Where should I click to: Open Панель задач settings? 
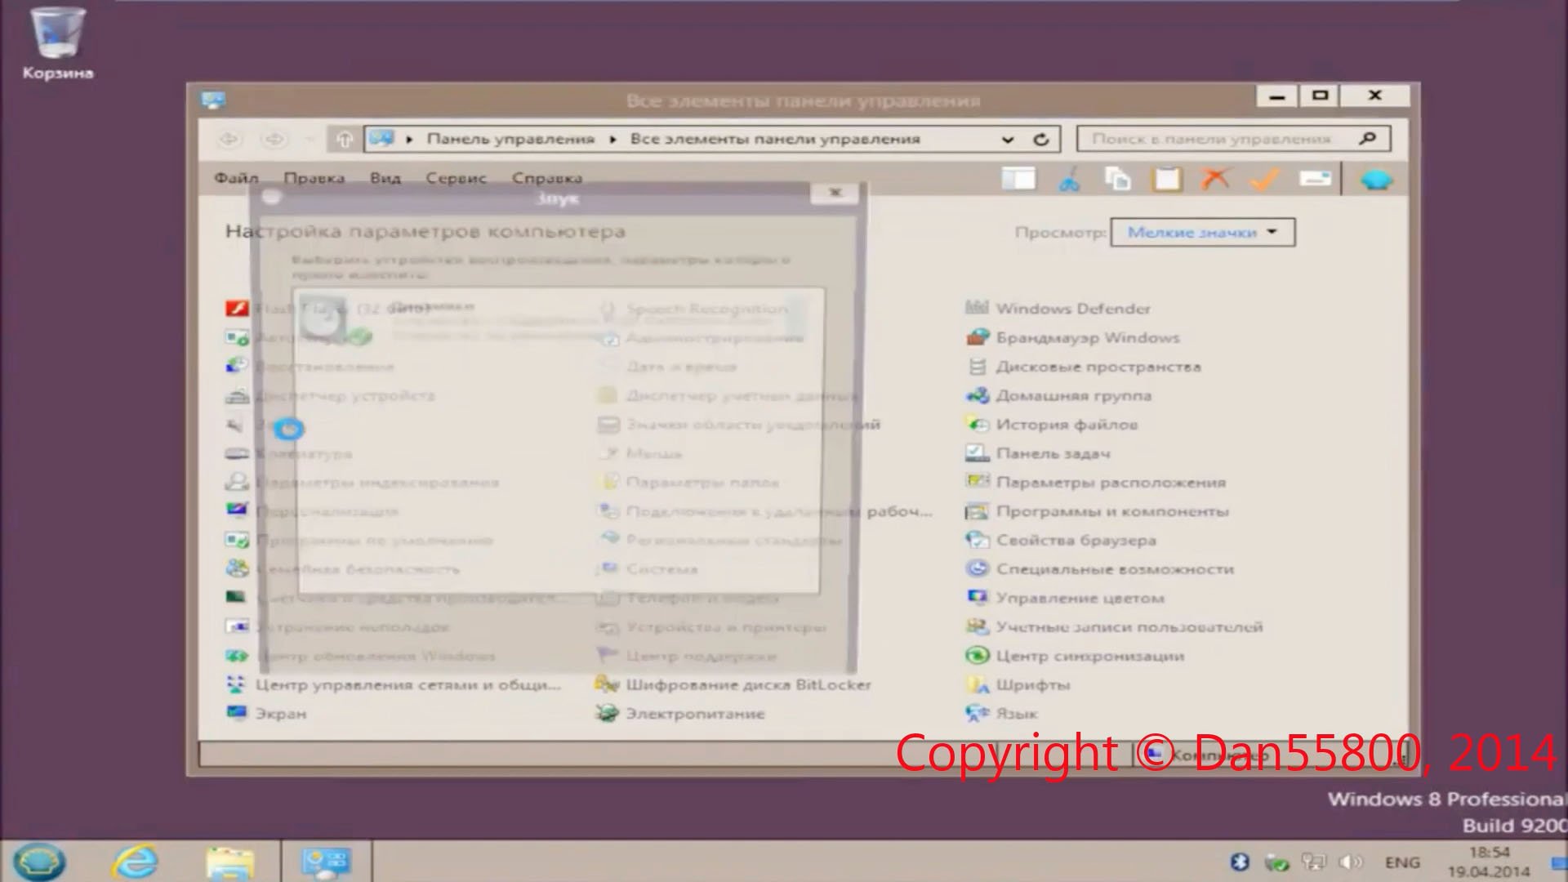pyautogui.click(x=1053, y=453)
